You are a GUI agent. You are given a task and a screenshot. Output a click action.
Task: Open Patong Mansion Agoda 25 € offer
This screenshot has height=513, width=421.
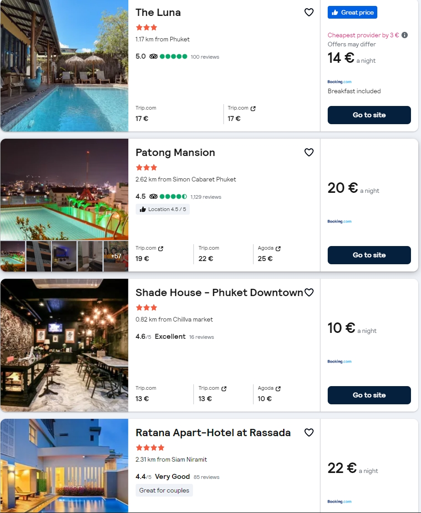click(269, 253)
